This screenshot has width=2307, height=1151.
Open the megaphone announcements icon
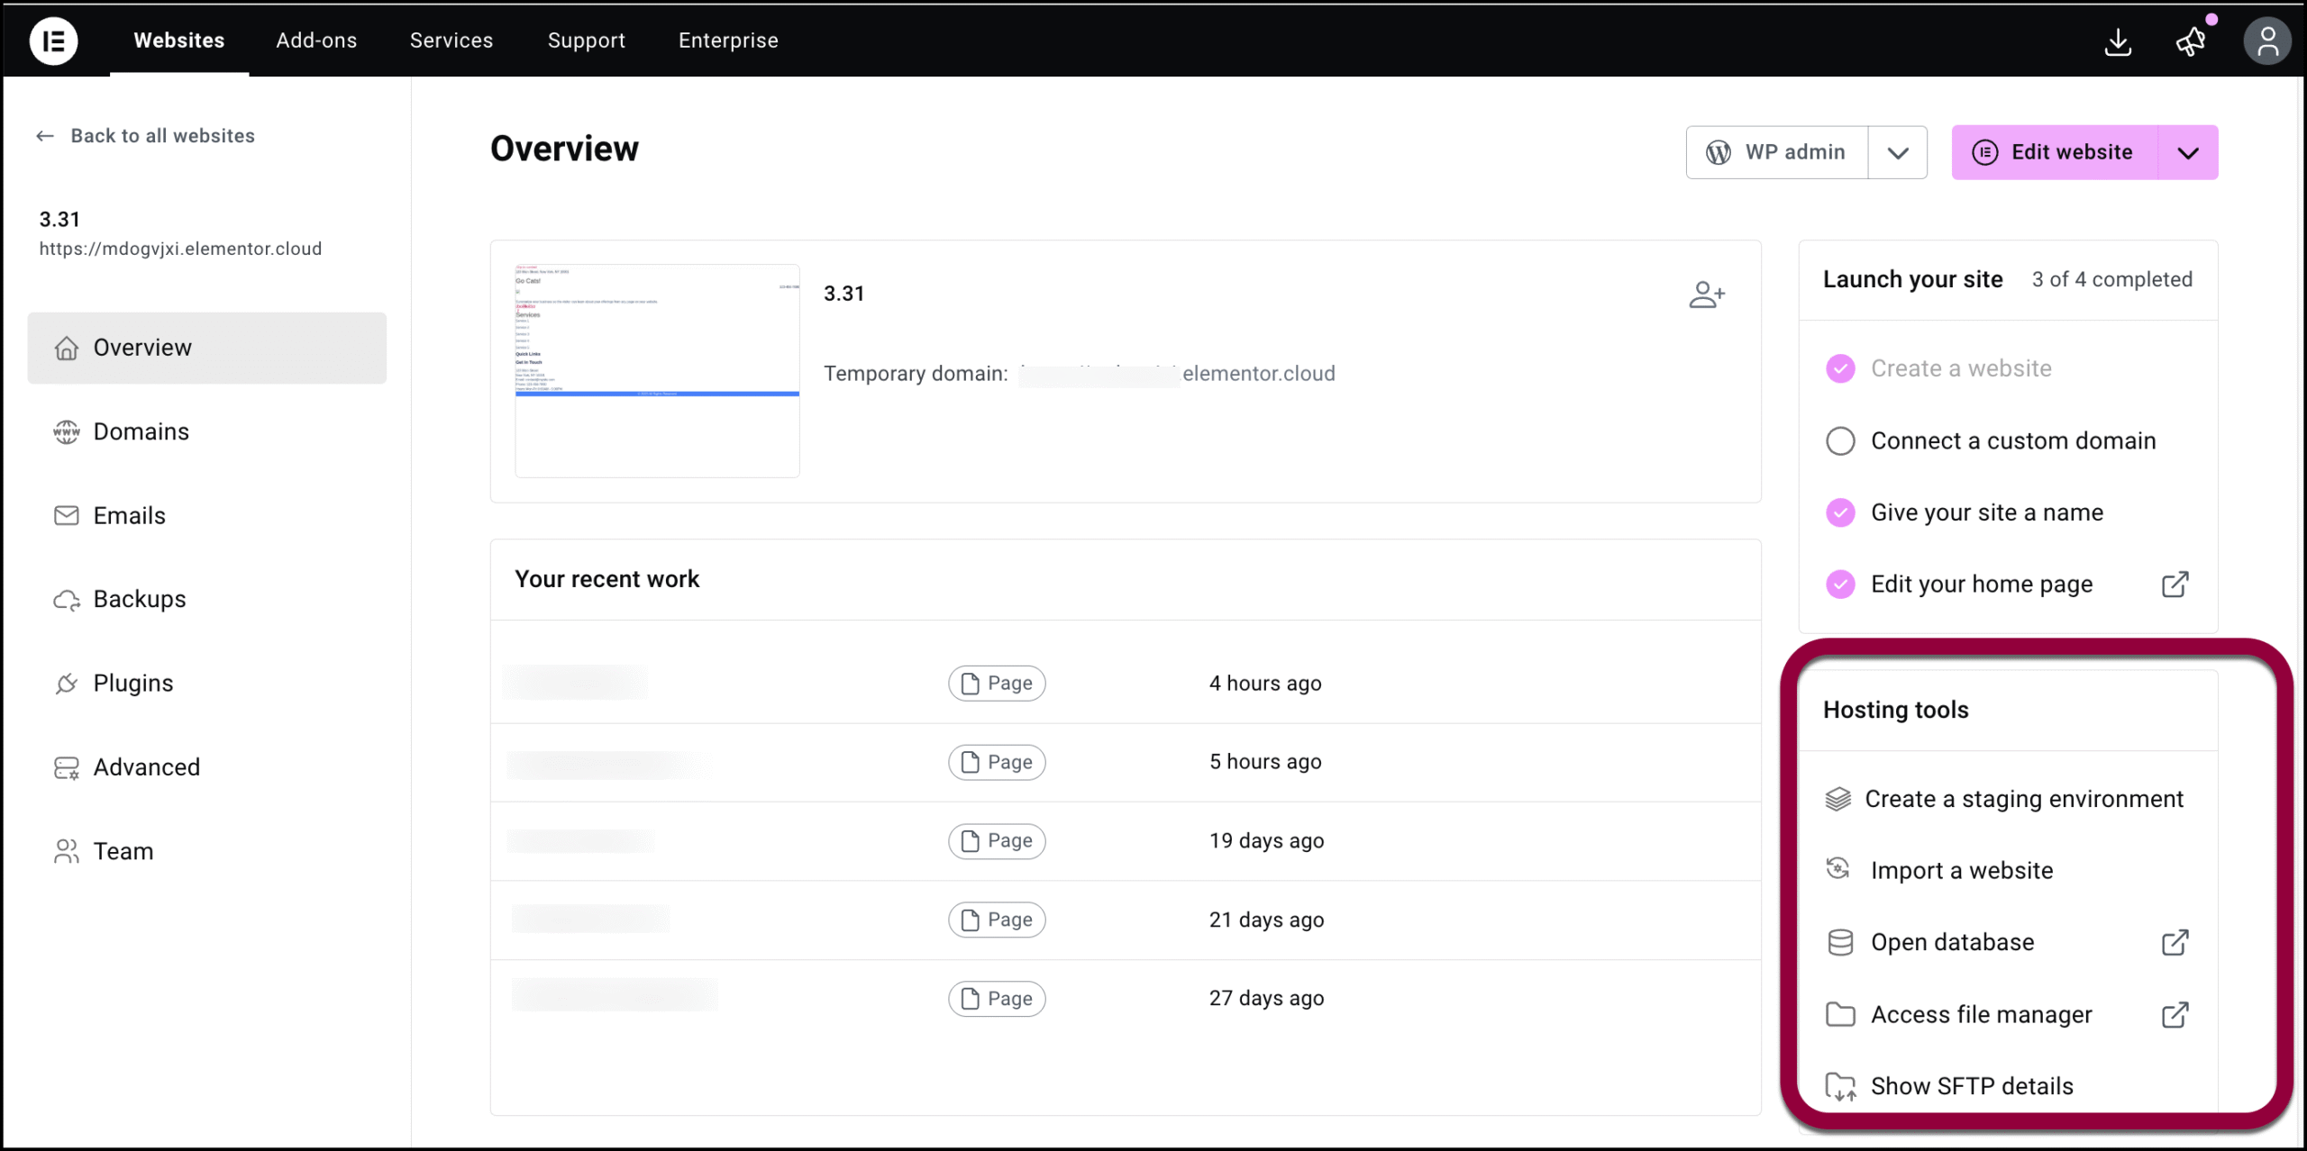point(2191,41)
